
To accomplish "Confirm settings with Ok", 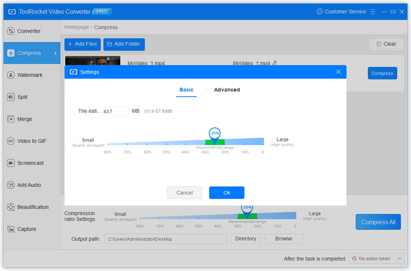I will pos(227,193).
